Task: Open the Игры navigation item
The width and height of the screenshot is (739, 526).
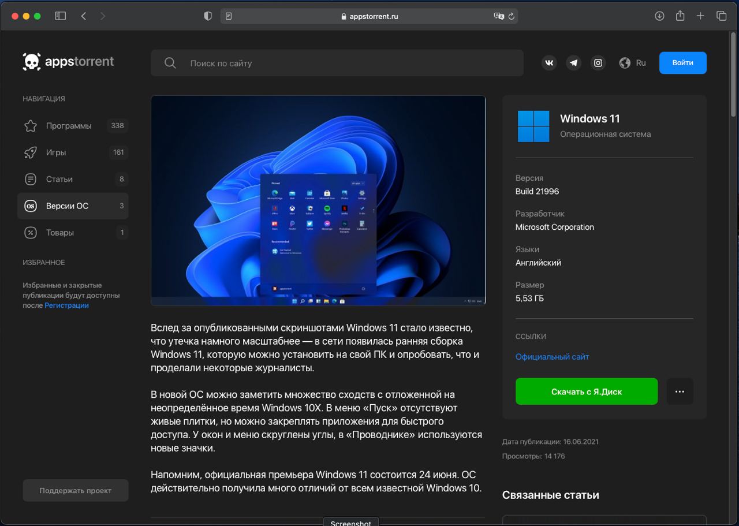Action: pos(73,152)
